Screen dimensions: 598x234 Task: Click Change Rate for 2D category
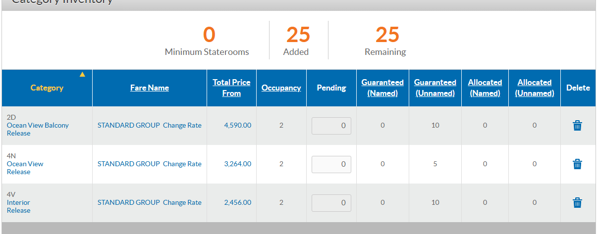click(x=182, y=126)
